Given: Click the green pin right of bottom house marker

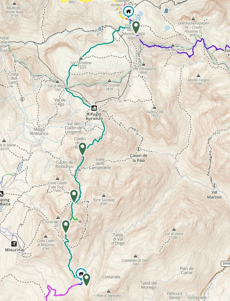Looking at the screenshot, I should 86,280.
